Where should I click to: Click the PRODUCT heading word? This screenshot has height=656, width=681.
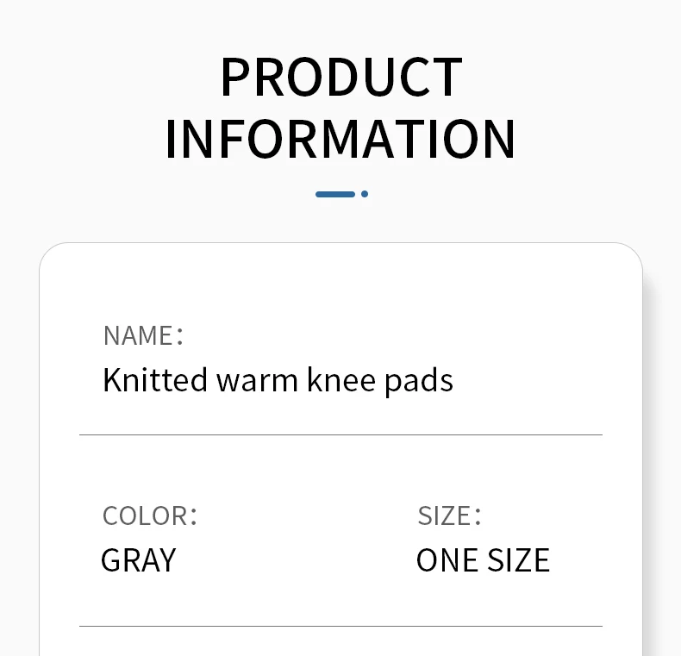pos(341,77)
